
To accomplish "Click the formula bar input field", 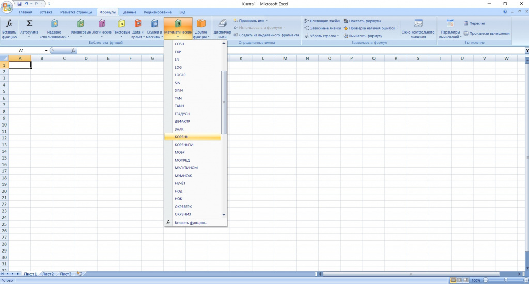I will 301,50.
